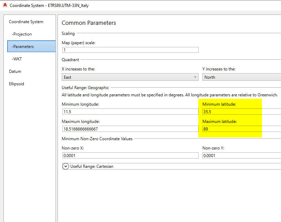Expand the Useful Range: Cartesian section

pyautogui.click(x=66, y=166)
